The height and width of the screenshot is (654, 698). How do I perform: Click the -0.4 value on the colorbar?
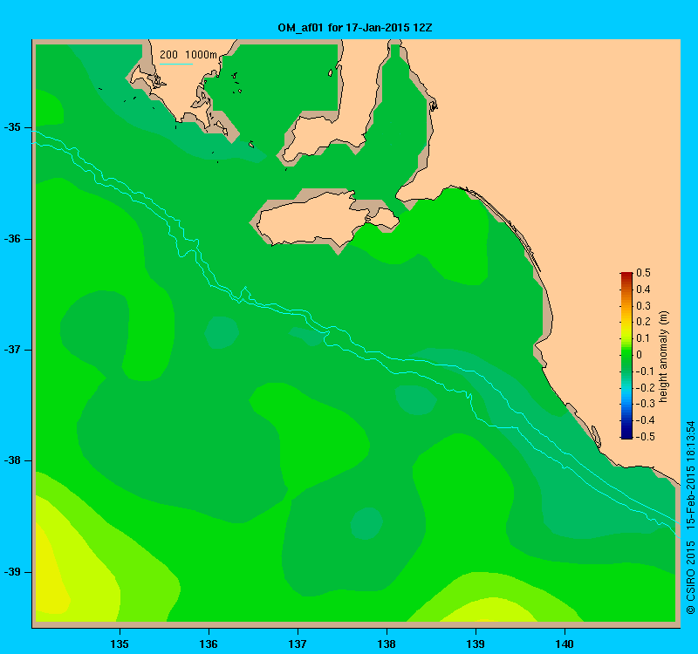pyautogui.click(x=644, y=420)
